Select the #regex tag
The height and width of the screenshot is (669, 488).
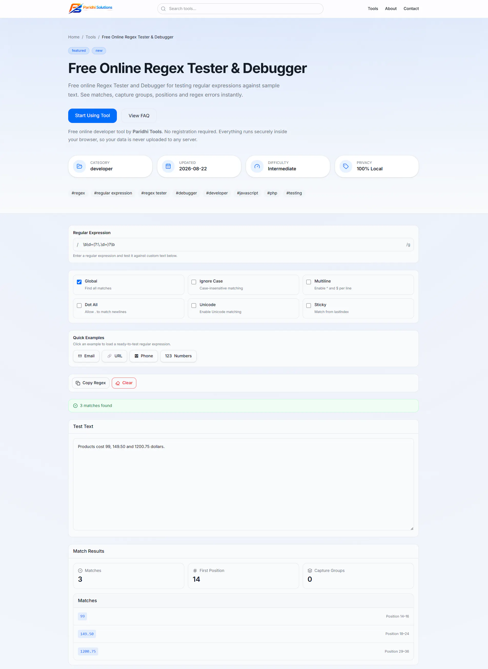(x=78, y=193)
